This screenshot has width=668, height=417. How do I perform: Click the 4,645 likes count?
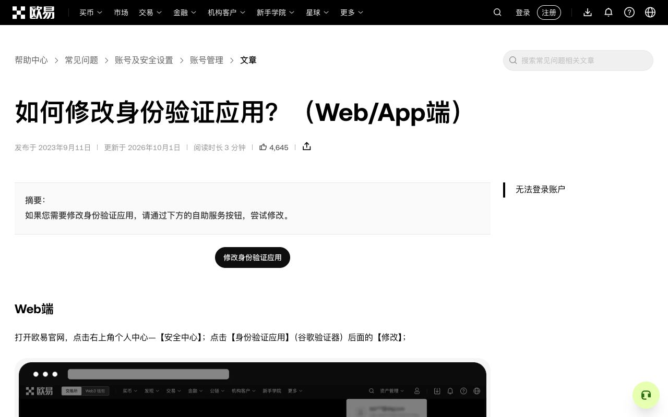279,148
